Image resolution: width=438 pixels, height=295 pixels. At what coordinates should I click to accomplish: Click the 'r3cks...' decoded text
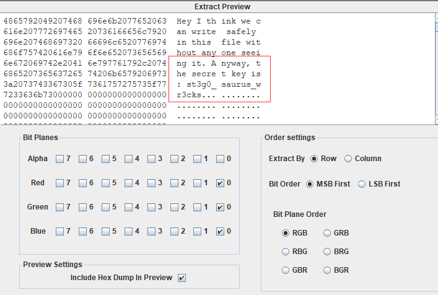[196, 95]
